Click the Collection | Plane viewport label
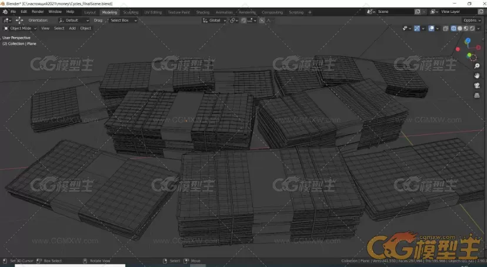The width and height of the screenshot is (487, 267). [19, 43]
